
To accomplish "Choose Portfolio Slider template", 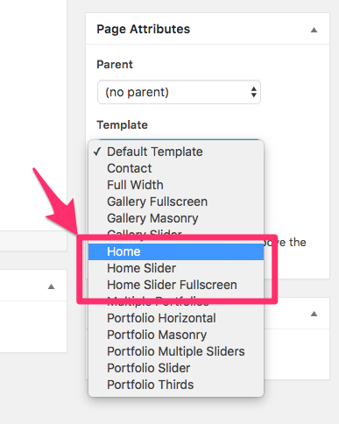I will pyautogui.click(x=176, y=368).
